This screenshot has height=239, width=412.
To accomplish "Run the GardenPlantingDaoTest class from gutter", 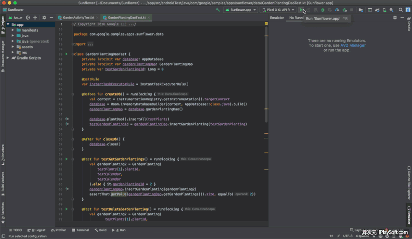I will [66, 54].
